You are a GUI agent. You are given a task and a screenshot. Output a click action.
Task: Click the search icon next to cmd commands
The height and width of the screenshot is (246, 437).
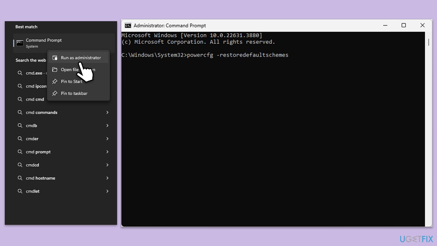pyautogui.click(x=20, y=112)
